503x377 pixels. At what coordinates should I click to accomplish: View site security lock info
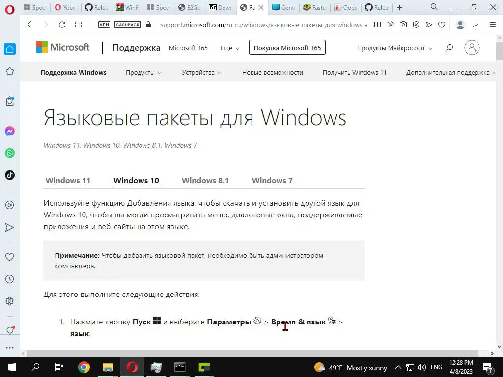(148, 25)
